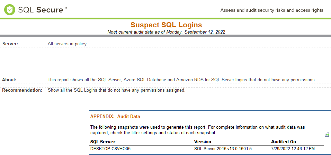331x155 pixels.
Task: Click the 'Assess and audit security risks' tagline
Action: click(x=271, y=10)
